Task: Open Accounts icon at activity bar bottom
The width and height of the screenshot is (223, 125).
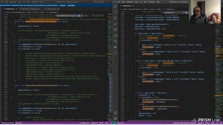Action: (x=115, y=113)
